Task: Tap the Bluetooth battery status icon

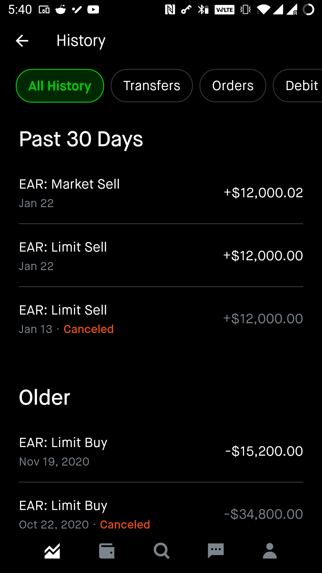Action: tap(203, 10)
